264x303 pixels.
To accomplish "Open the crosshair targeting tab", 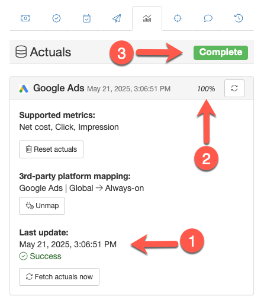I will tap(178, 18).
